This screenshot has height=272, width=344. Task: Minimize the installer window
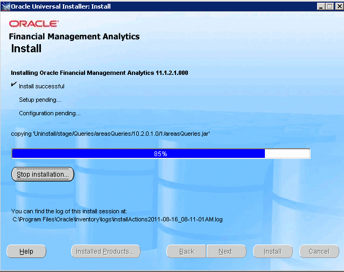coord(321,6)
